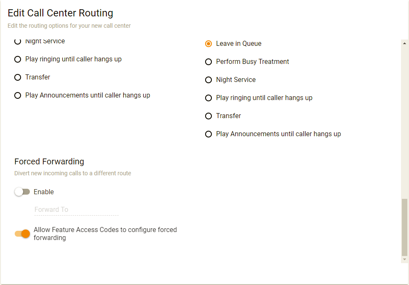Click the Divert new incoming calls description text

coord(73,173)
